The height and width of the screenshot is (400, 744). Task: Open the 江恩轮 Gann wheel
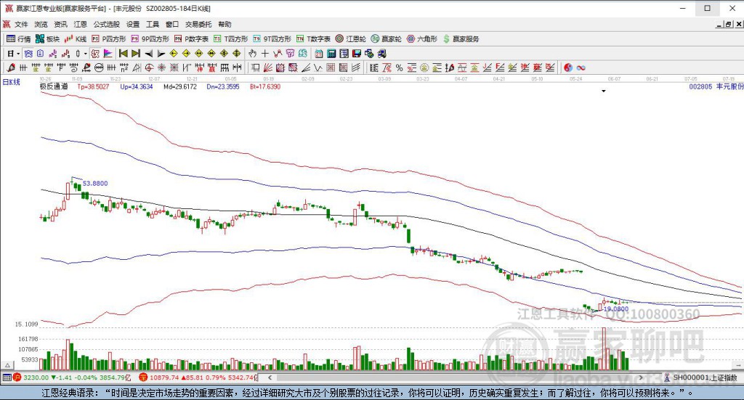coord(351,39)
